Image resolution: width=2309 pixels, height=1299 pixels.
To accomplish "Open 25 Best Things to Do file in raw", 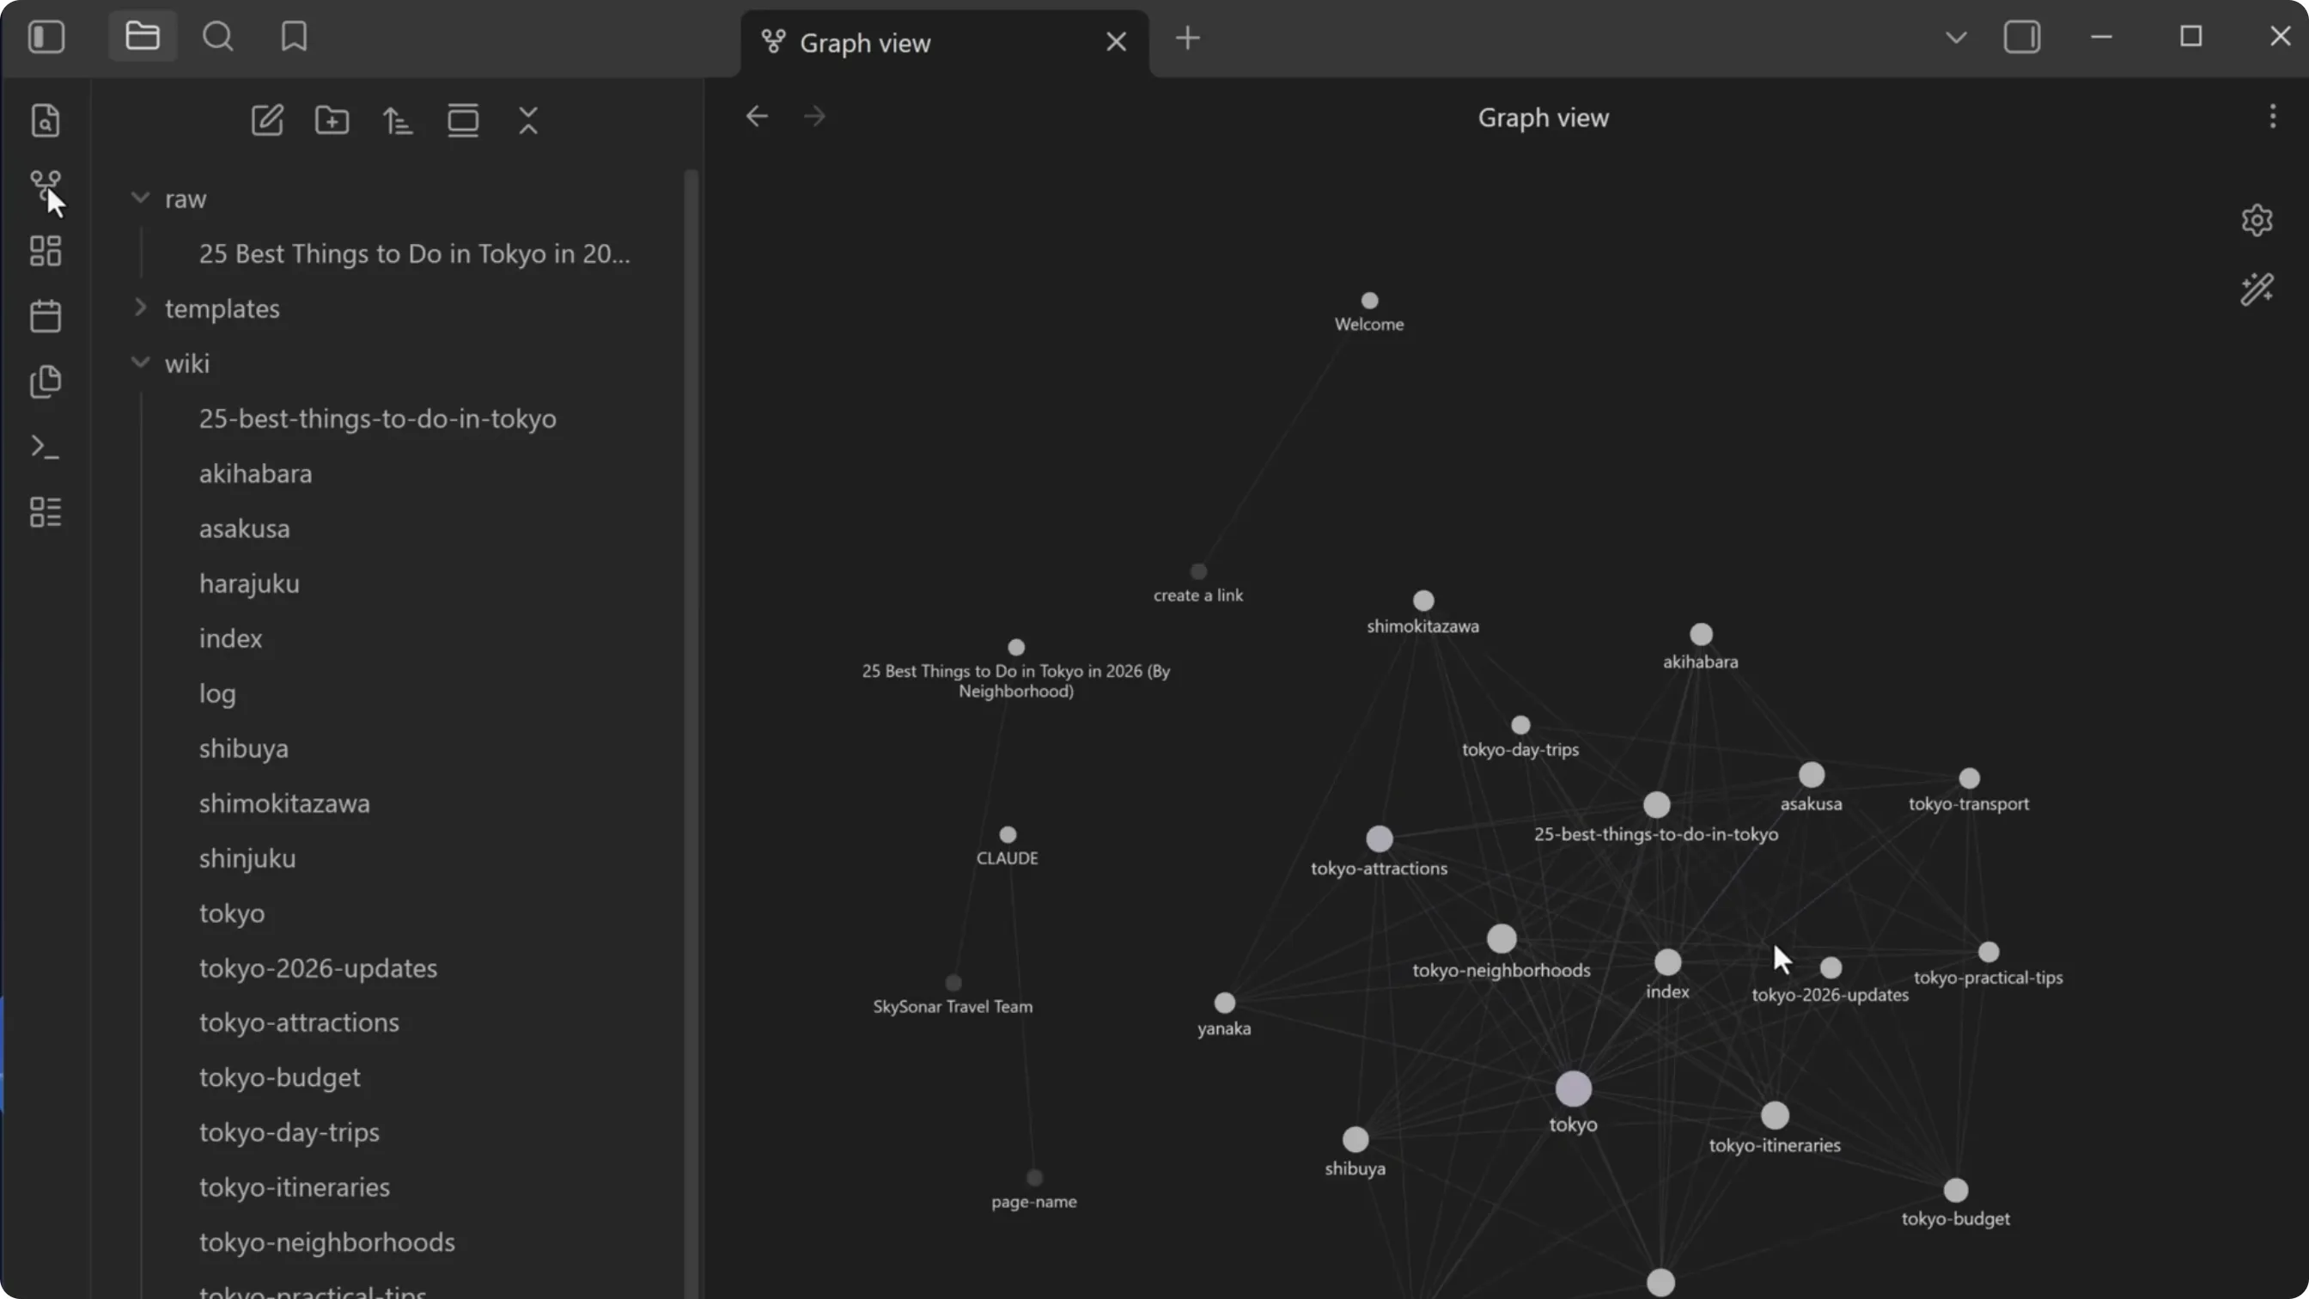I will coord(414,253).
